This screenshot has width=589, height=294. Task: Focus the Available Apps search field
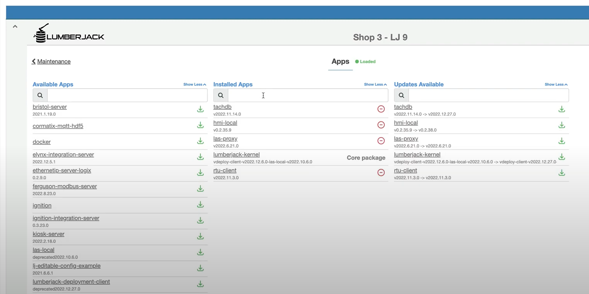(127, 95)
